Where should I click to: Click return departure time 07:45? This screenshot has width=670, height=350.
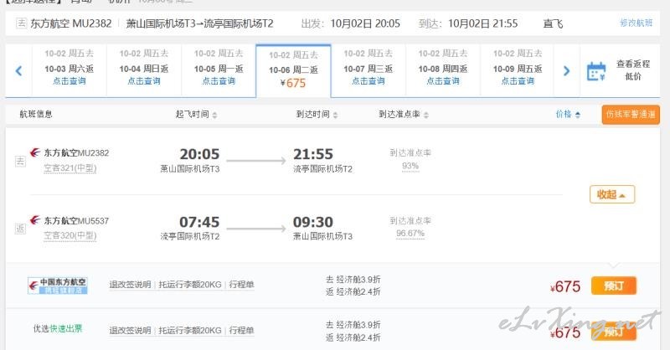coord(199,222)
